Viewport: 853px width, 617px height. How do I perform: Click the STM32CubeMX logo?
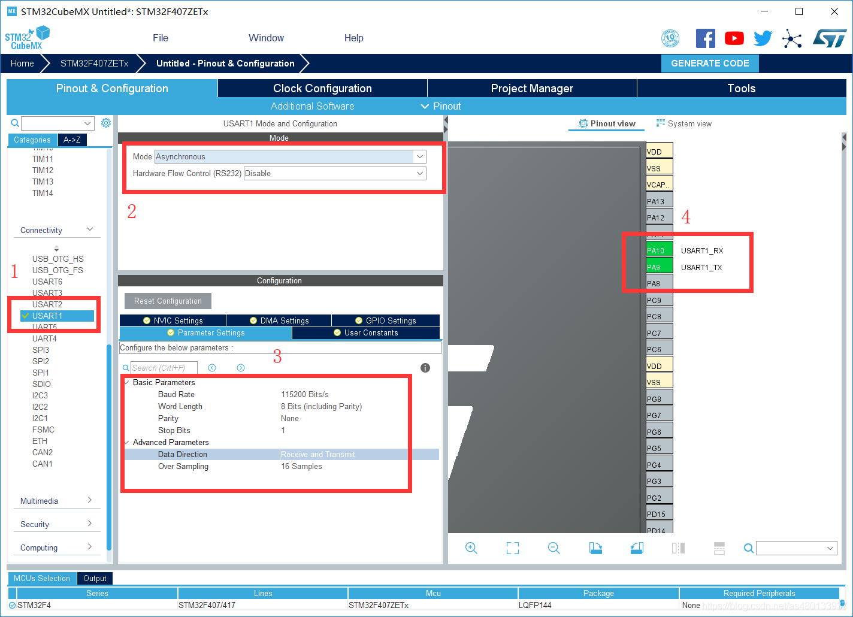(x=28, y=38)
